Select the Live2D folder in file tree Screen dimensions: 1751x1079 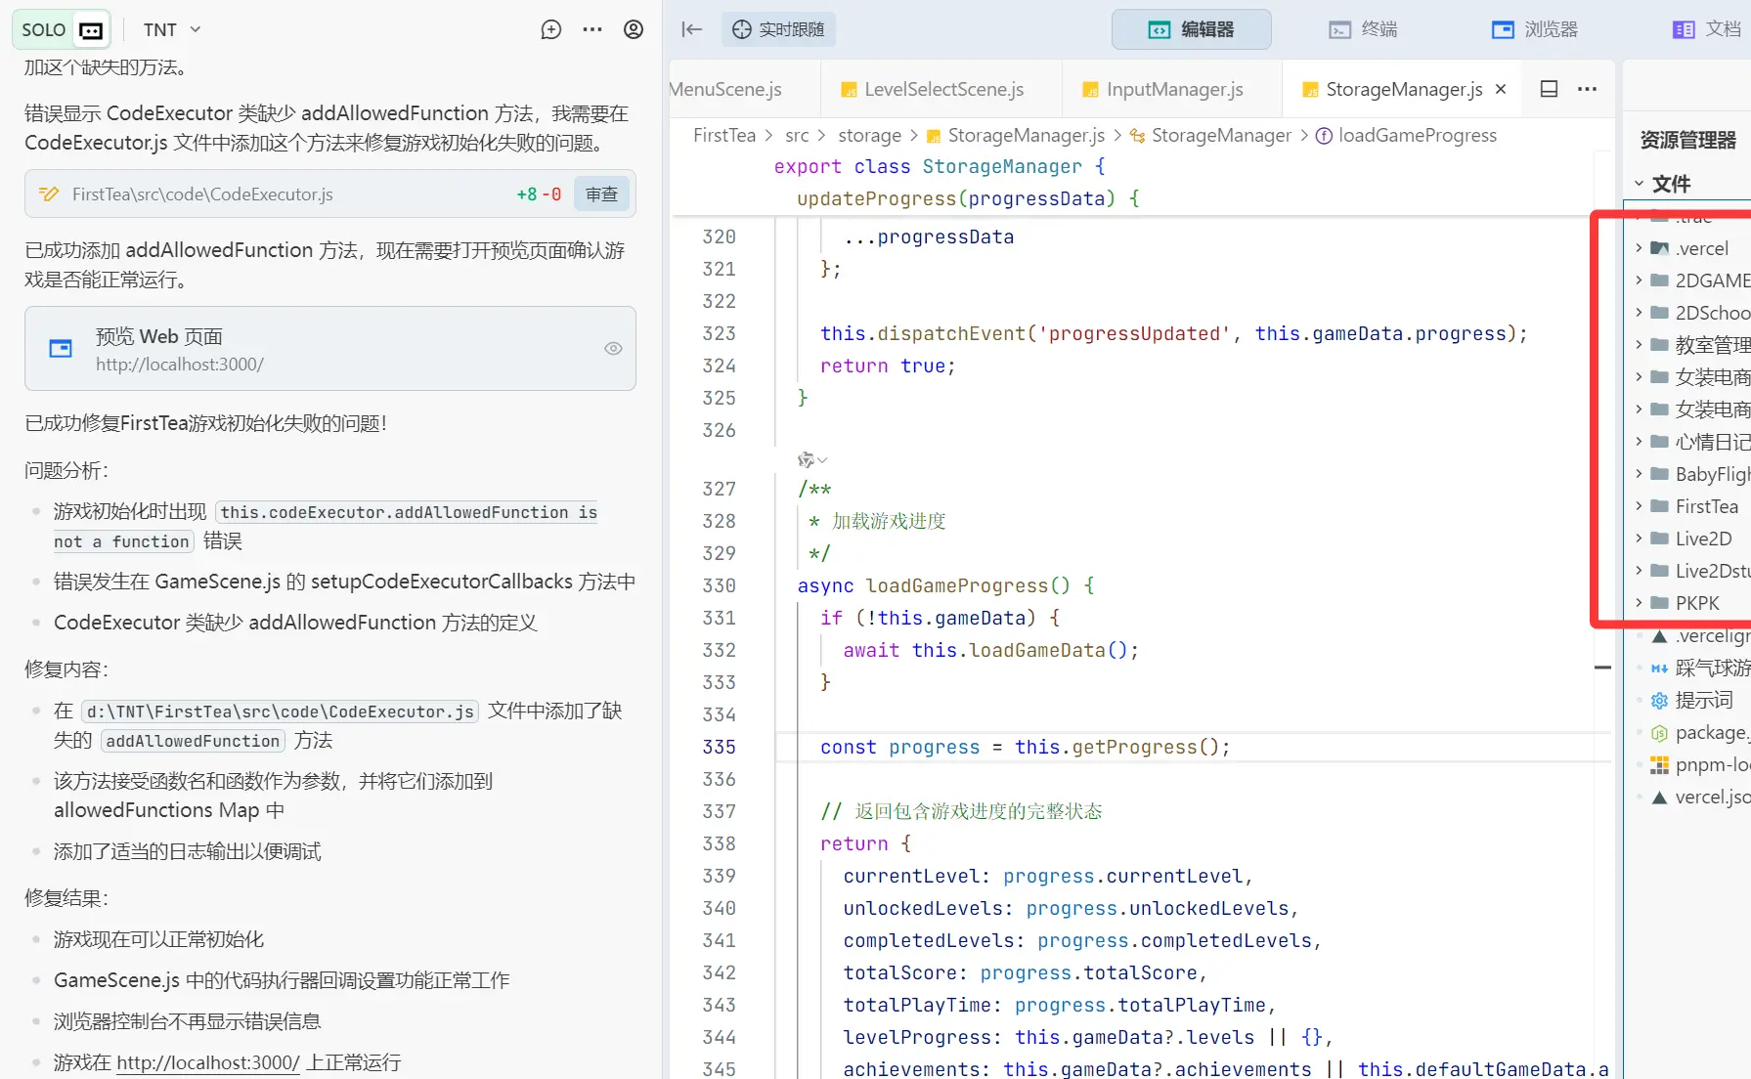(1703, 539)
